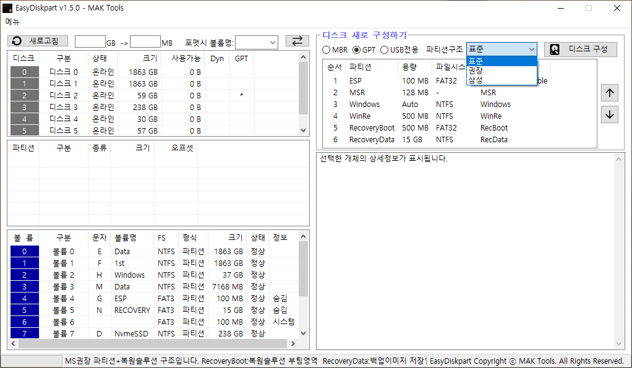This screenshot has width=632, height=368.
Task: Click volume index box 7
Action: pos(25,333)
